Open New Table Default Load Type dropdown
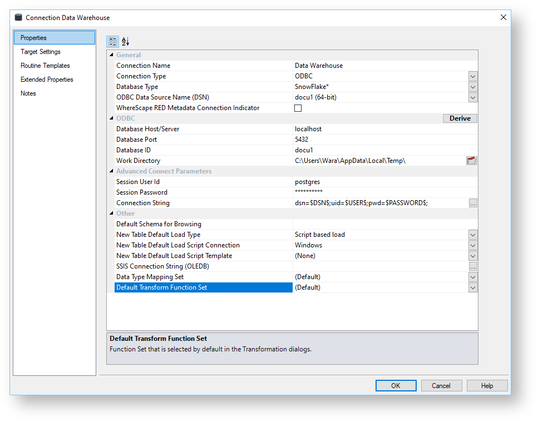Image resolution: width=538 pixels, height=422 pixels. [473, 235]
